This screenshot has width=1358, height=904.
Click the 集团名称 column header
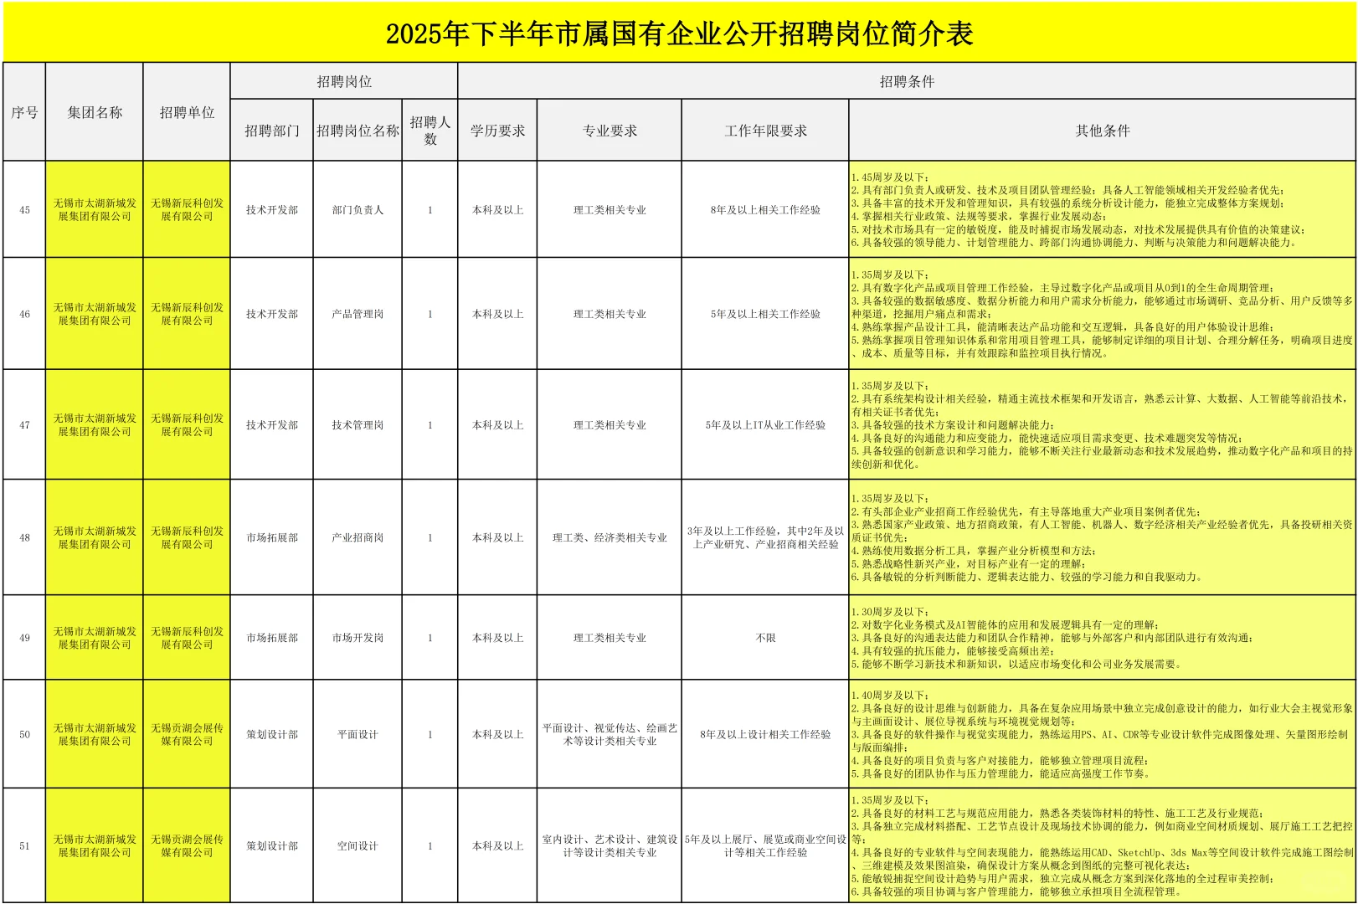94,116
